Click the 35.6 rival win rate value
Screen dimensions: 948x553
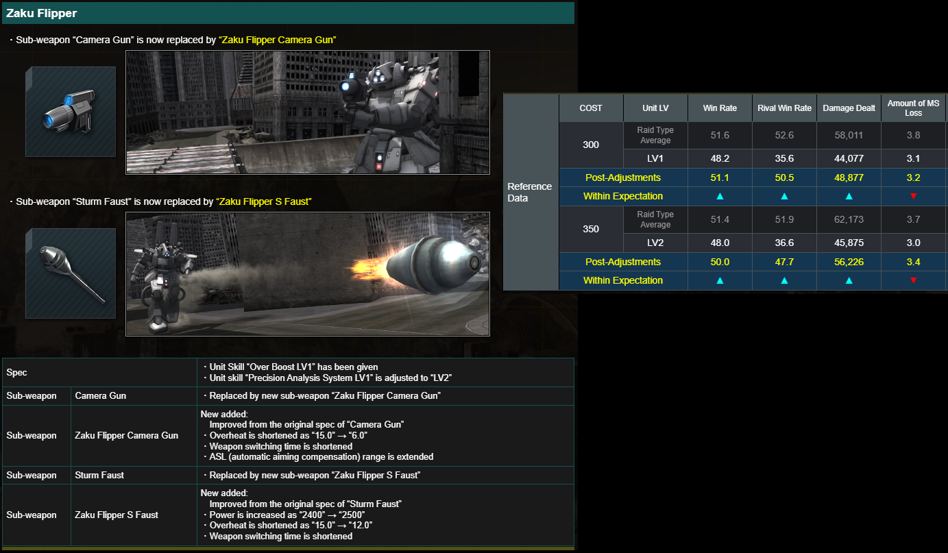point(784,158)
